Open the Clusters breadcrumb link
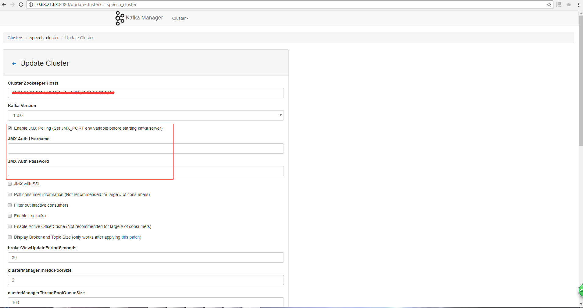The width and height of the screenshot is (583, 308). 15,38
